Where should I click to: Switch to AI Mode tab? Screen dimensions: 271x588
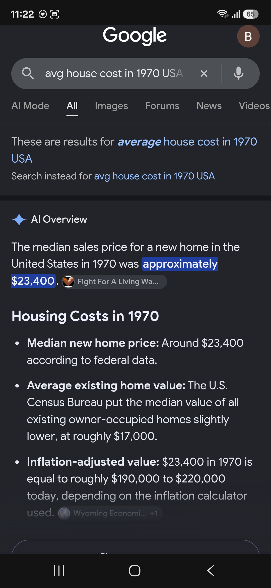click(x=30, y=106)
